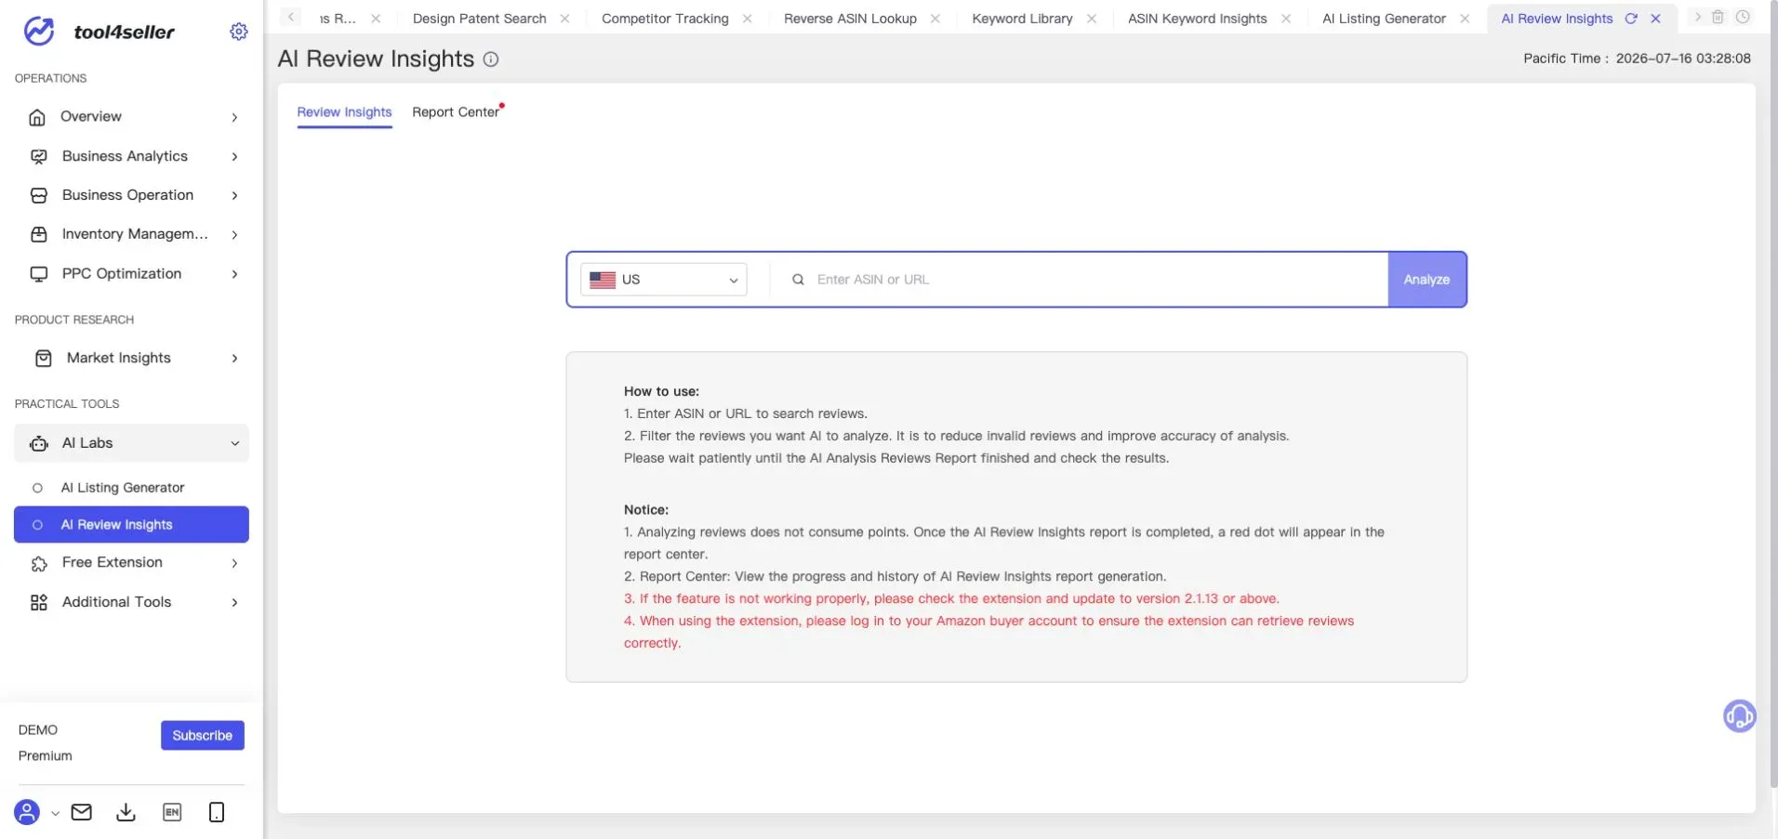Switch language with the EN icon

pyautogui.click(x=172, y=812)
